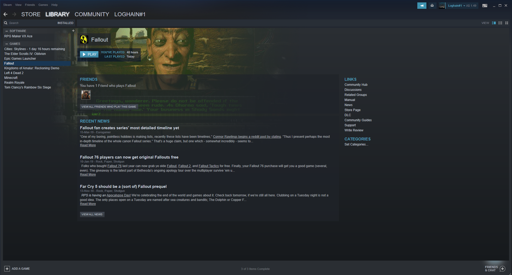The image size is (512, 275).
Task: Open the Fallout 76 link in news
Action: (x=114, y=166)
